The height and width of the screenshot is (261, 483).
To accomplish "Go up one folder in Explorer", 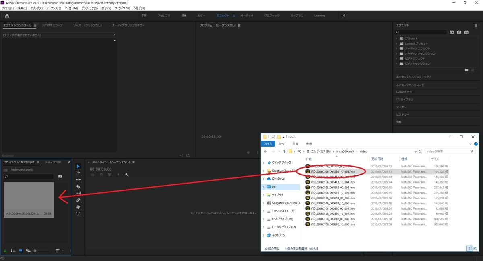I will pyautogui.click(x=284, y=151).
